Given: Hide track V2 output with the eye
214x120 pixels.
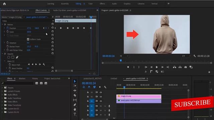Looking at the screenshot, I should [x=101, y=97].
